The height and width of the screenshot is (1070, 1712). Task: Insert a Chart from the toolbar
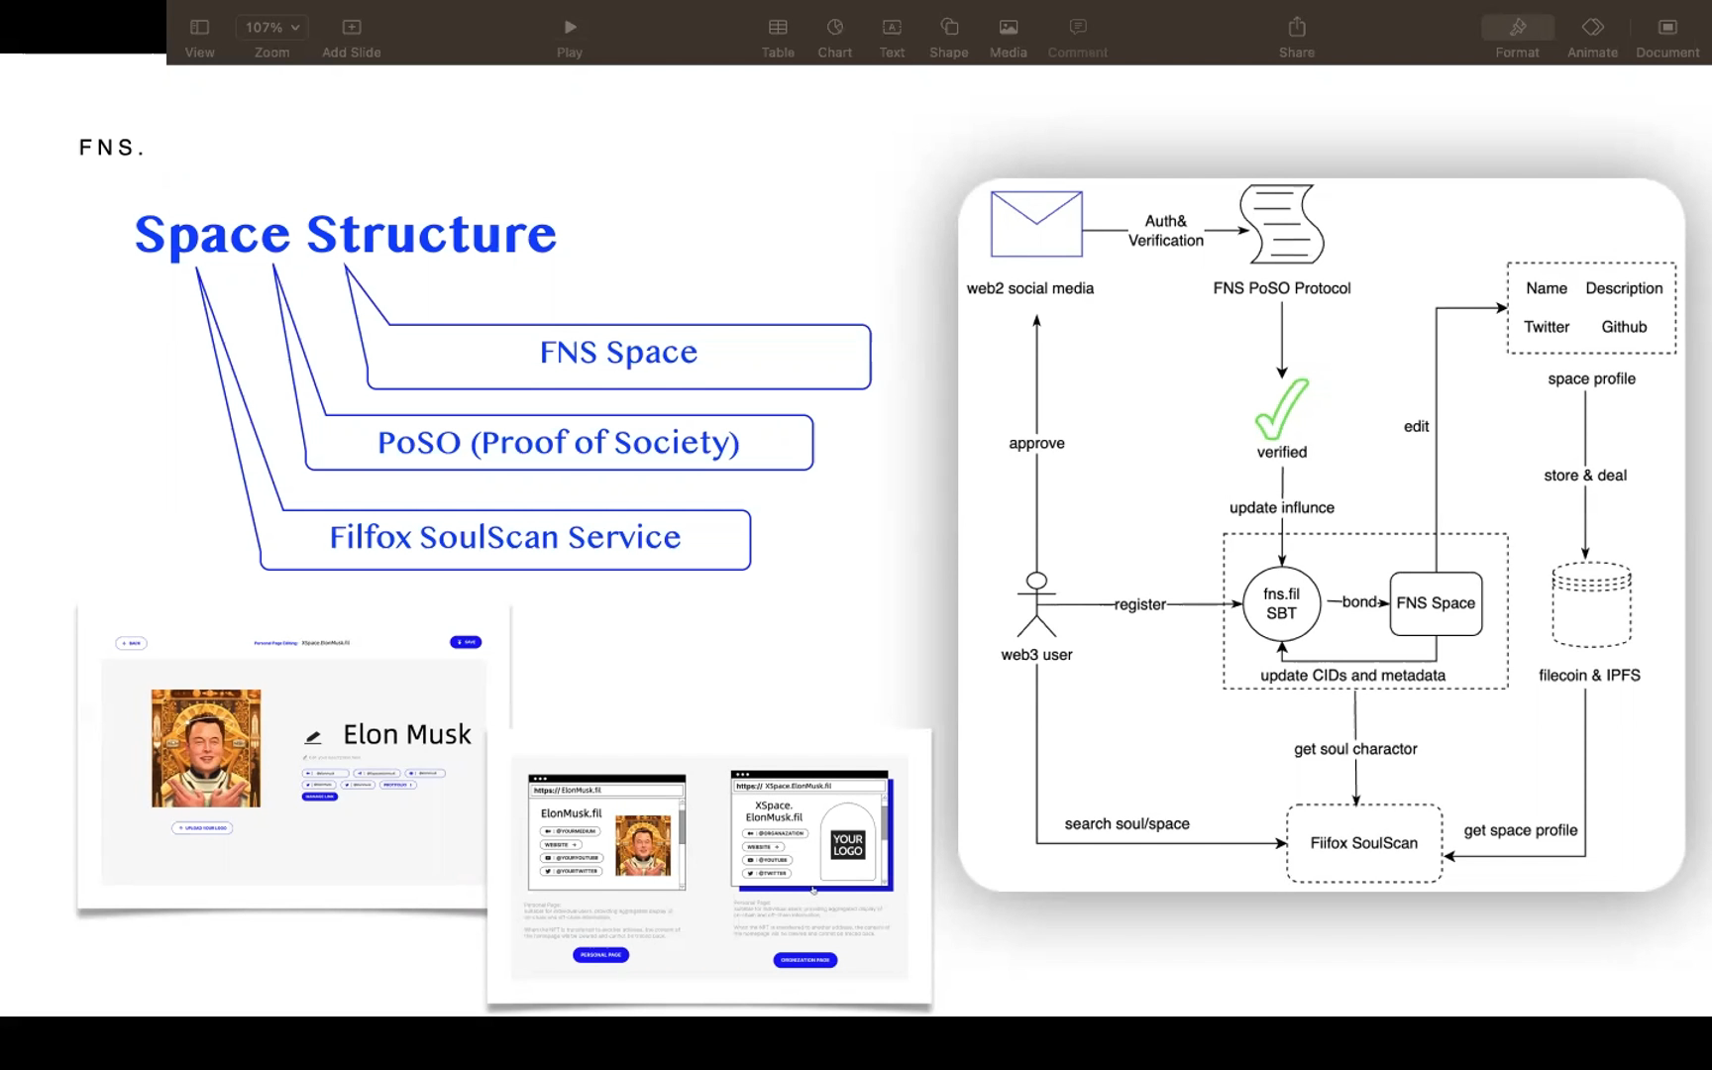click(x=834, y=37)
